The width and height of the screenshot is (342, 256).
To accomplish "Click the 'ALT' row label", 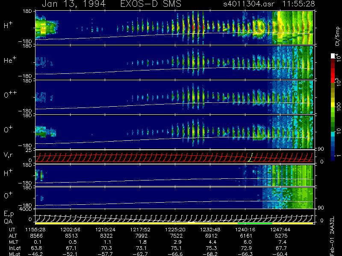I will click(x=13, y=236).
